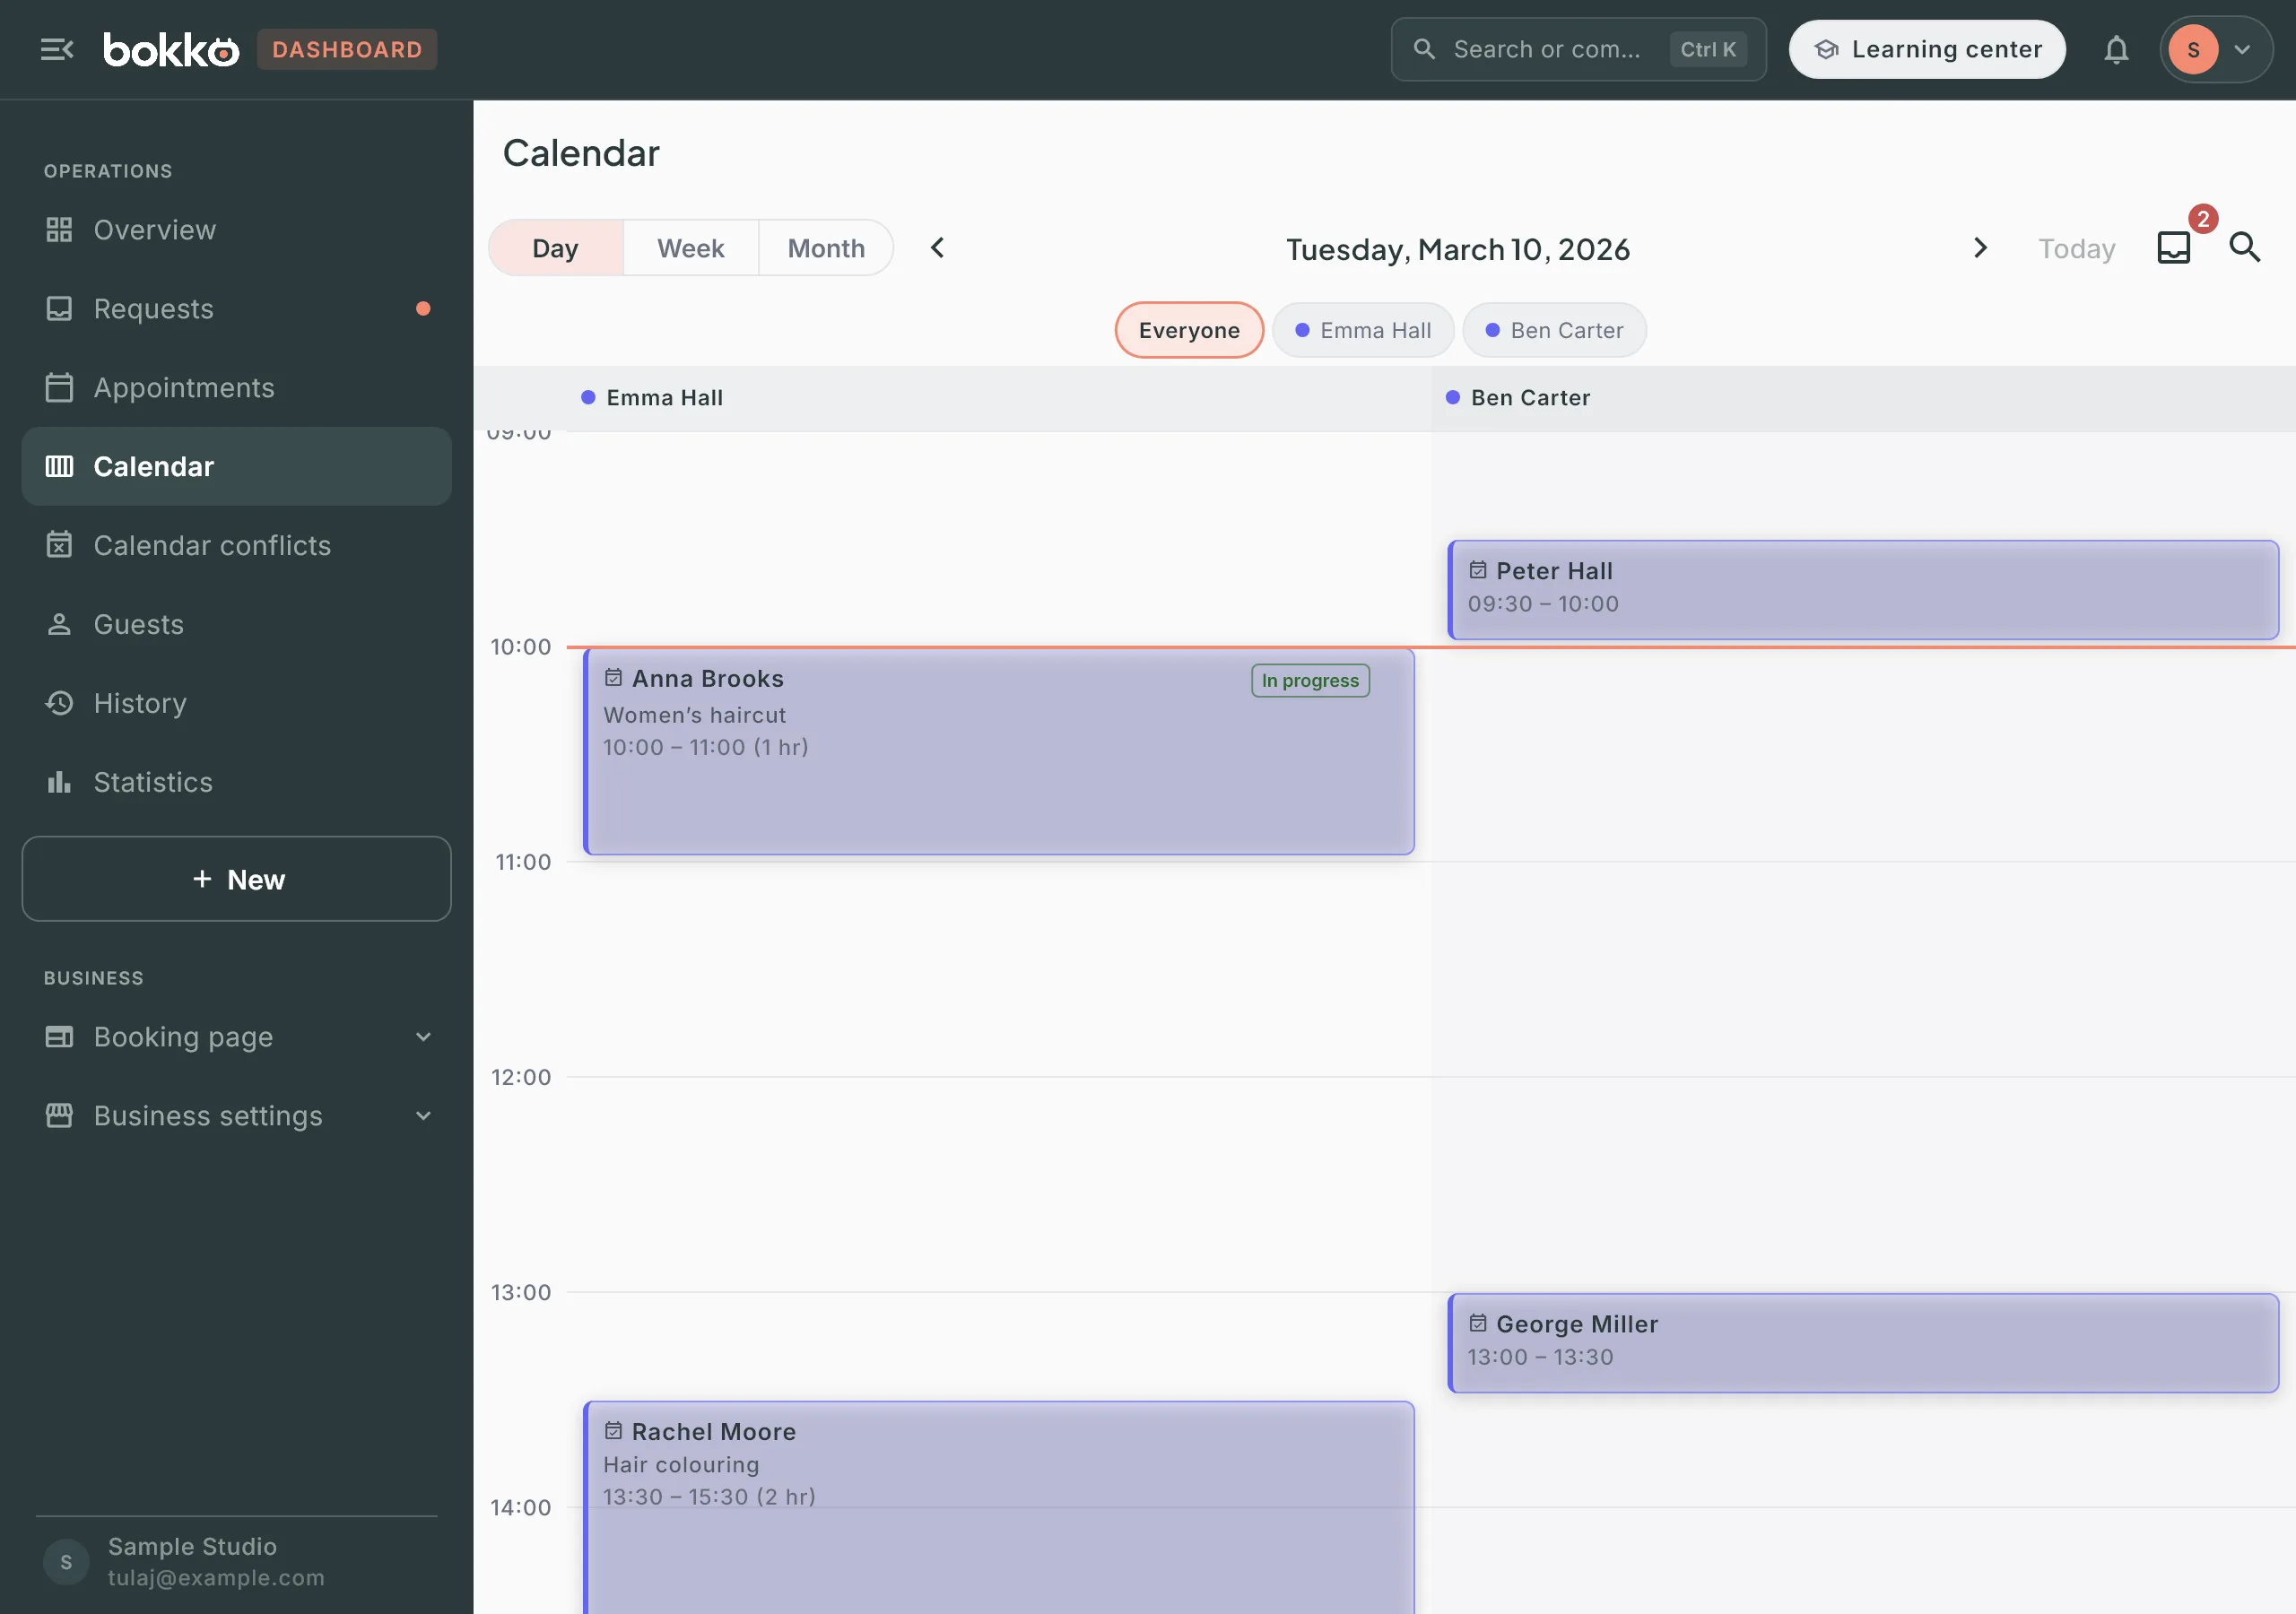Viewport: 2296px width, 1614px height.
Task: Open Anna Brooks appointment
Action: pyautogui.click(x=999, y=752)
